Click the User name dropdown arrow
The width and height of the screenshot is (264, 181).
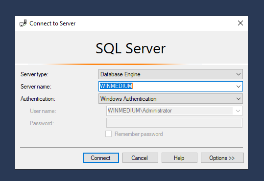[x=238, y=111]
